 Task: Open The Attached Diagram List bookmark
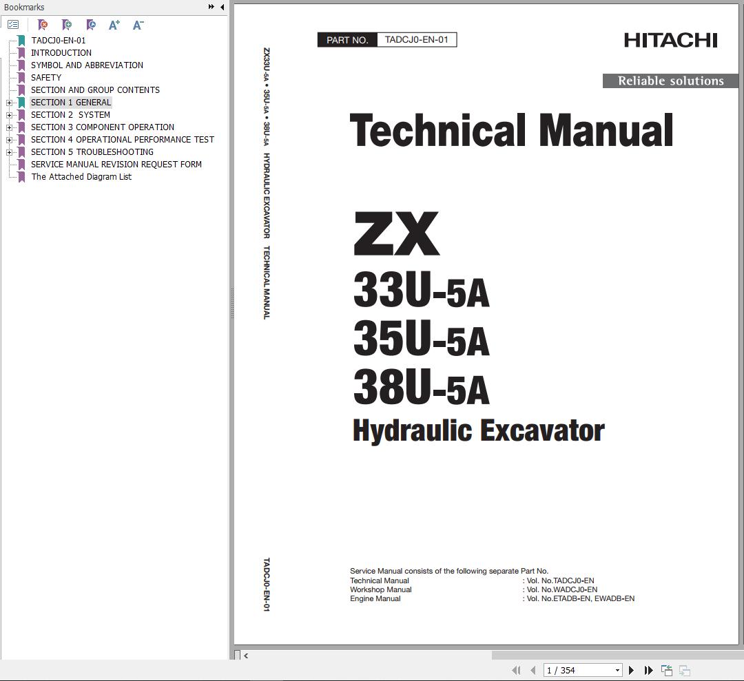81,176
